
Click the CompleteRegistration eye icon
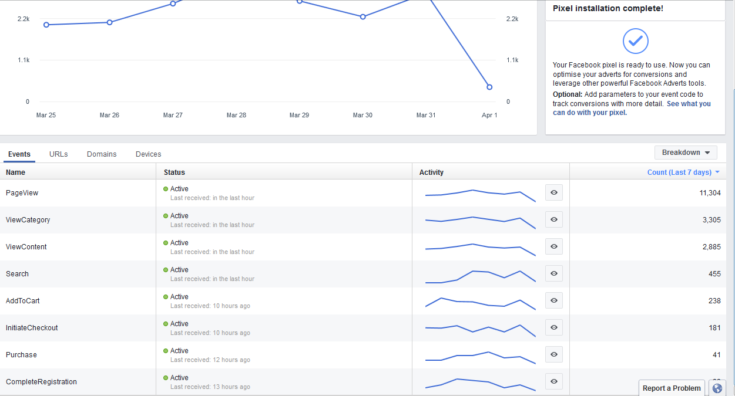[x=553, y=381]
